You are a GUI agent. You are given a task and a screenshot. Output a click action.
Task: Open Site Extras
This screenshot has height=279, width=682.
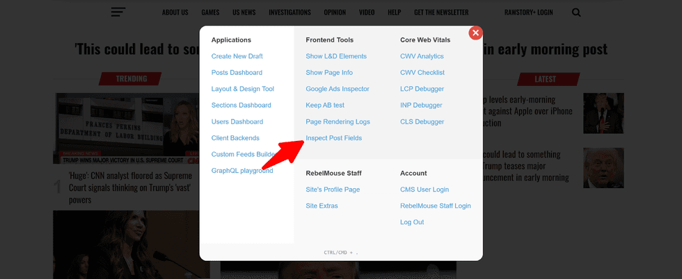pyautogui.click(x=322, y=206)
